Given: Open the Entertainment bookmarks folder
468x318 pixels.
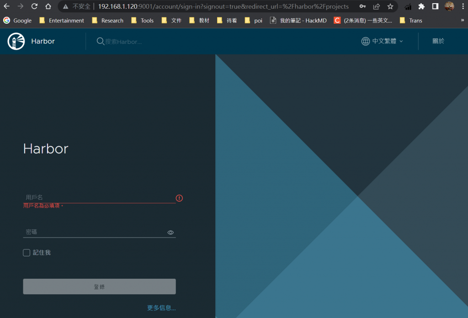Looking at the screenshot, I should click(62, 20).
